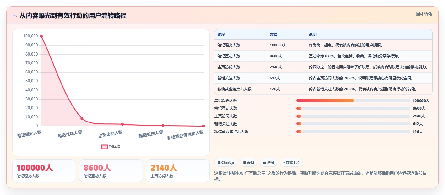The height and width of the screenshot is (195, 445).
Task: Select the Chart.js tag chip
Action: (226, 162)
